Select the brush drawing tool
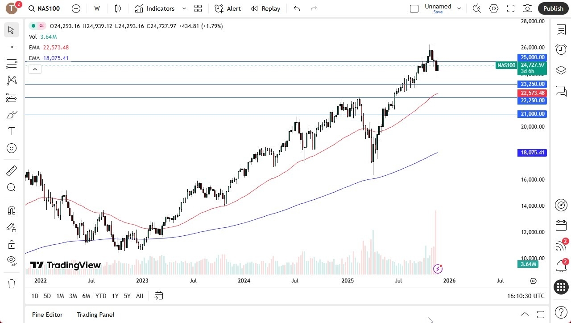The image size is (571, 323). coord(11,114)
